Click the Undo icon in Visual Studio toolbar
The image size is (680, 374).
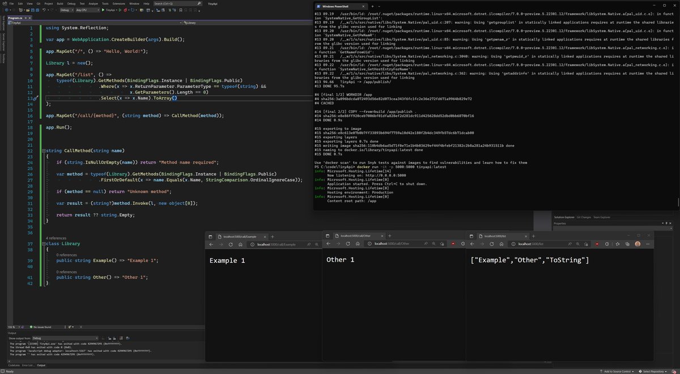tap(44, 10)
